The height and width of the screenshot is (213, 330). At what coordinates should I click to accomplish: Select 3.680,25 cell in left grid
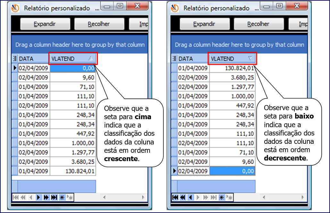point(73,162)
